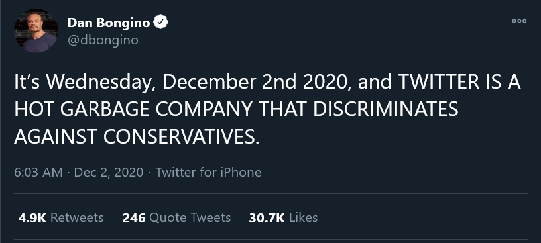
Task: Open the three-dot more options menu
Action: [519, 21]
